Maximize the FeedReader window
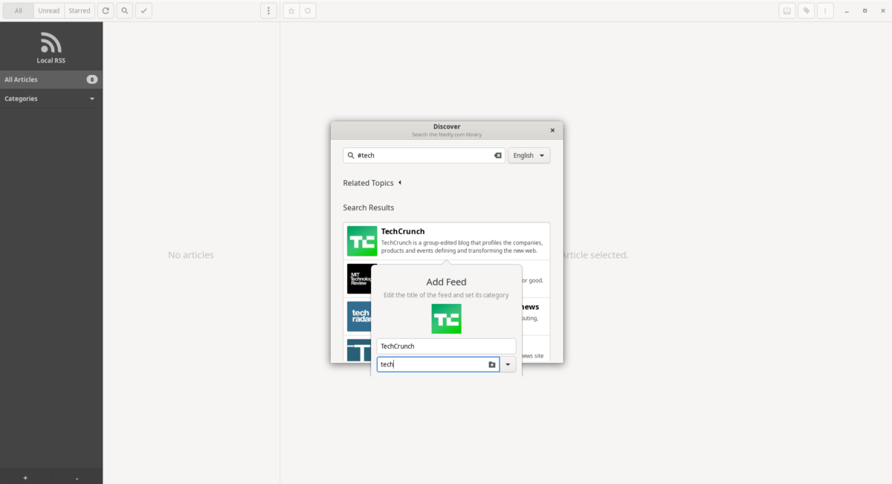892x484 pixels. [864, 11]
